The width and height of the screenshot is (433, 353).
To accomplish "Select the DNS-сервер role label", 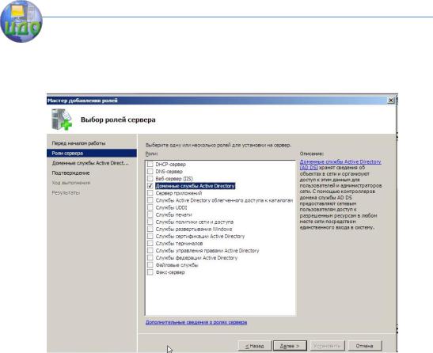I will (169, 171).
